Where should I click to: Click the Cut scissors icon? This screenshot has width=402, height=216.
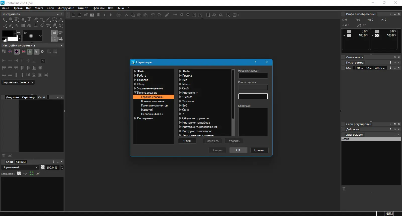tap(127, 15)
